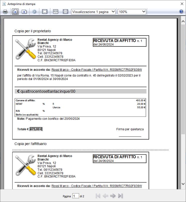Click the Pagina number input field
This screenshot has height=202, width=186.
click(x=76, y=196)
